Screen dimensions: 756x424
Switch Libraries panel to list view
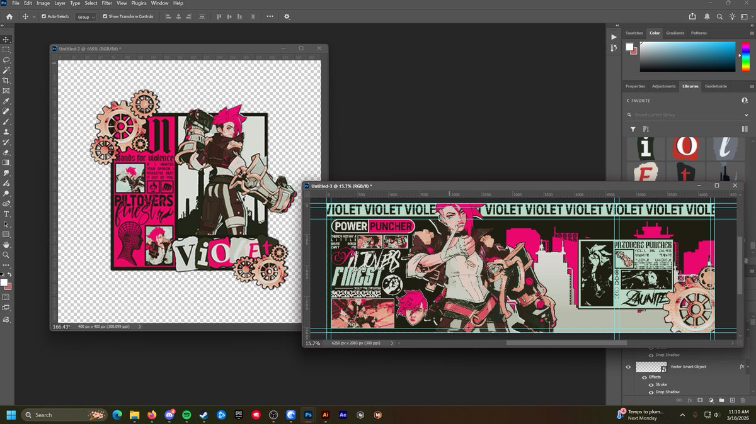(745, 129)
